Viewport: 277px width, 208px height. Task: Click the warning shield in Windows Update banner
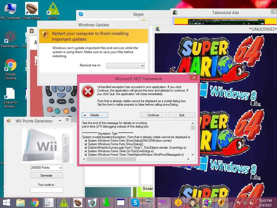[x=45, y=34]
